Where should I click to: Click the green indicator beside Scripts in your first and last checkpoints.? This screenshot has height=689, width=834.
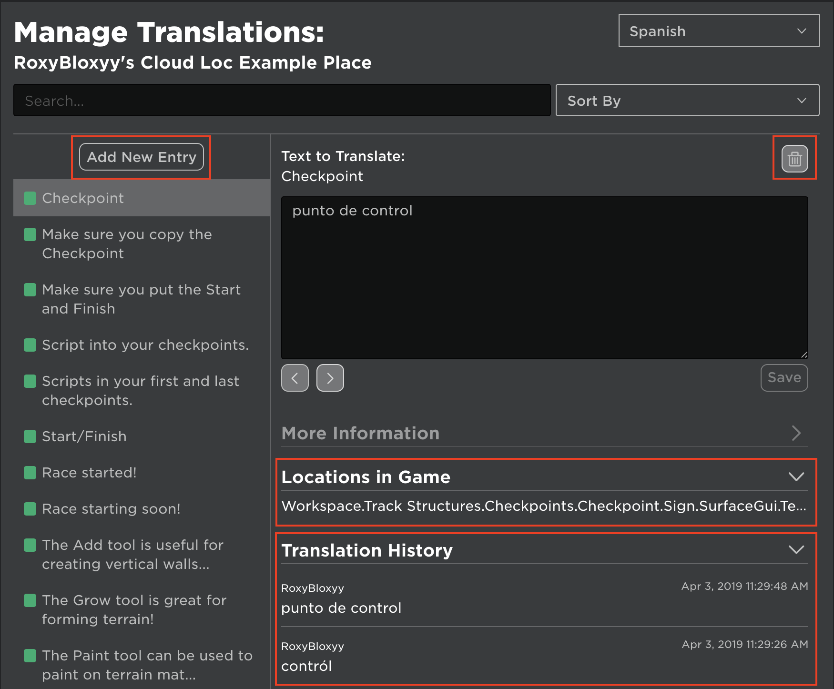click(30, 381)
